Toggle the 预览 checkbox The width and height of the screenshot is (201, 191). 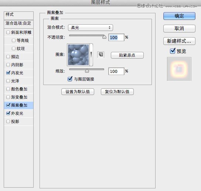pos(173,51)
